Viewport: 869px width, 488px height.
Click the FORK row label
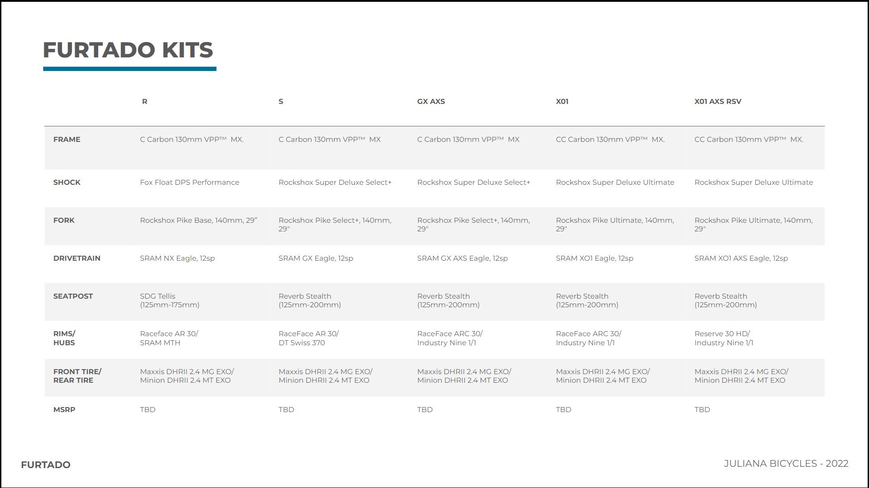(64, 221)
